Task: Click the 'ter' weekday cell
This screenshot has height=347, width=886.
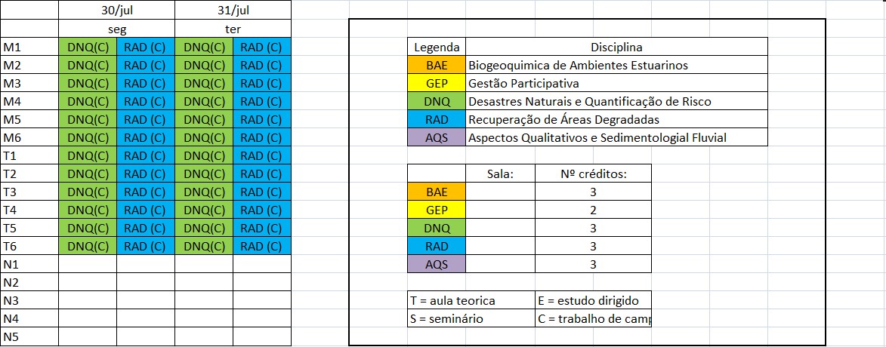Action: [233, 29]
